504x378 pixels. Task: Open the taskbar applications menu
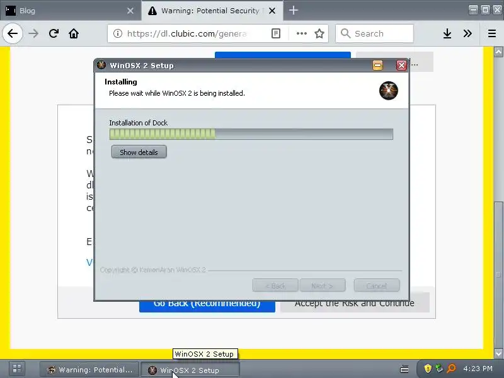(x=17, y=369)
